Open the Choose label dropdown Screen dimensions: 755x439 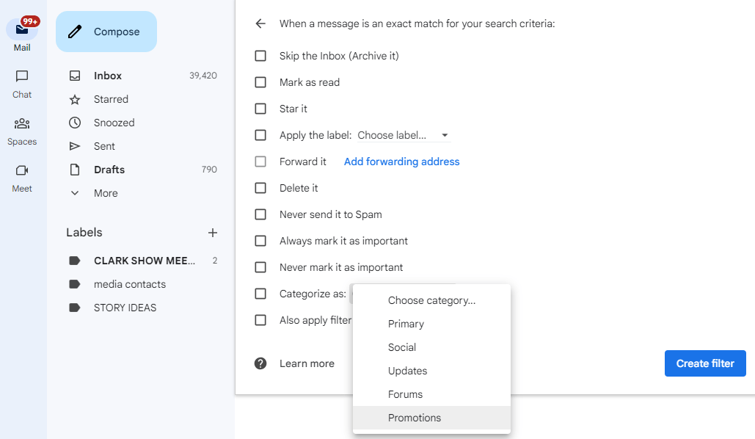click(x=400, y=135)
